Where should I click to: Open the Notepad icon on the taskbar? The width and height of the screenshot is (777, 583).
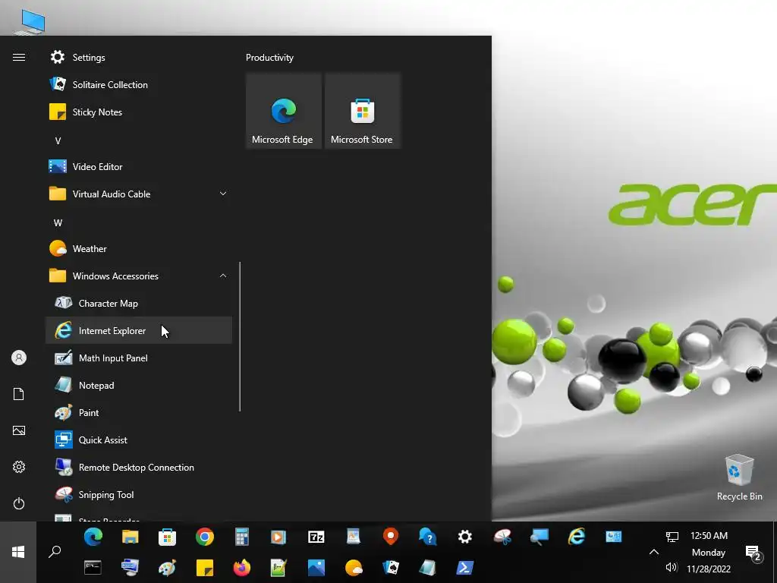click(428, 567)
